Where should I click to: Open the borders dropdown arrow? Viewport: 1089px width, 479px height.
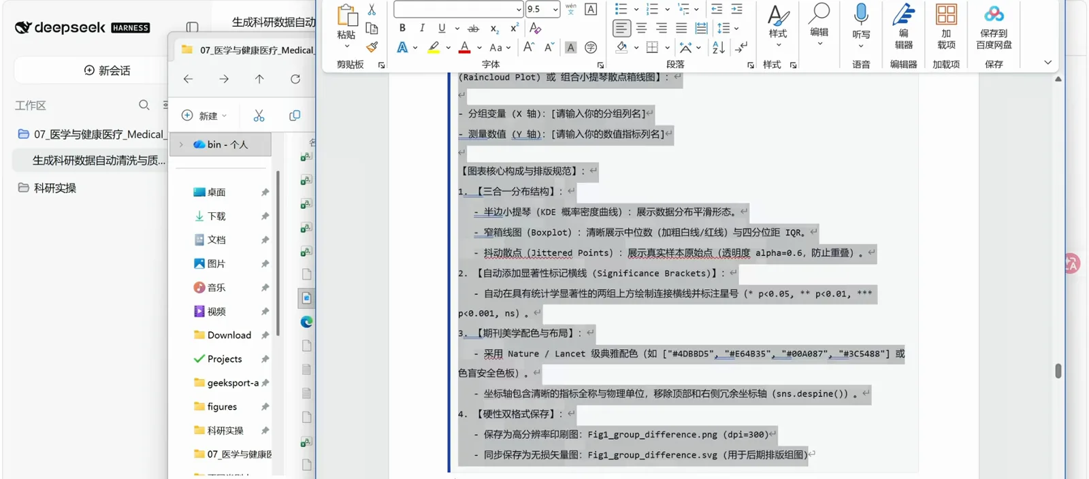click(668, 48)
